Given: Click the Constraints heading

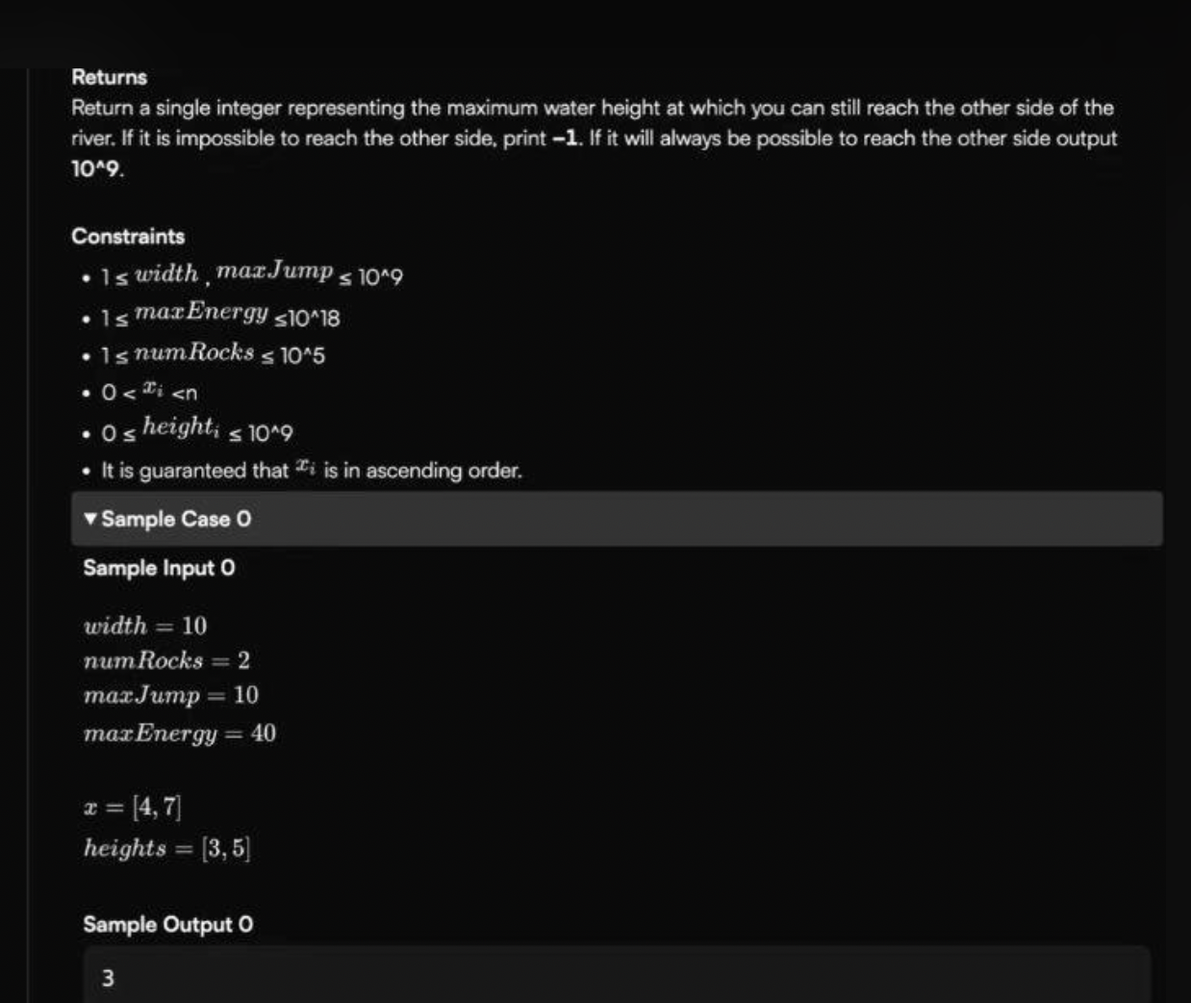Looking at the screenshot, I should pyautogui.click(x=128, y=237).
